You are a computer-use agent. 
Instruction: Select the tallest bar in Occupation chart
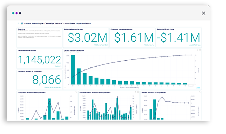49,109
